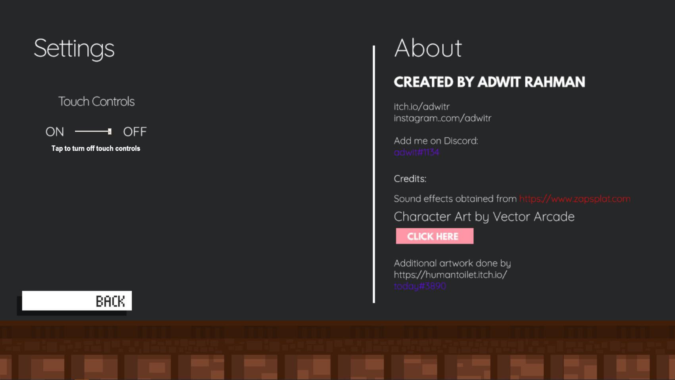Screen dimensions: 675x380
Task: Toggle the Touch Controls slider switch
Action: [x=93, y=131]
